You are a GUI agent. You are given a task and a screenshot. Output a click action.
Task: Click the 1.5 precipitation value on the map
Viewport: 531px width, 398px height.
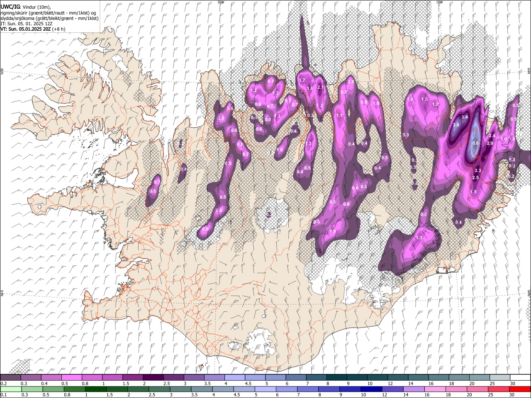click(424, 99)
